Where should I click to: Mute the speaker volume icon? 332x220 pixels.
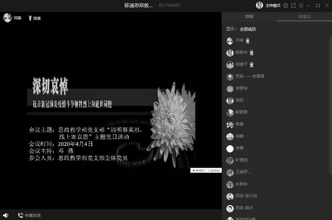click(6, 215)
